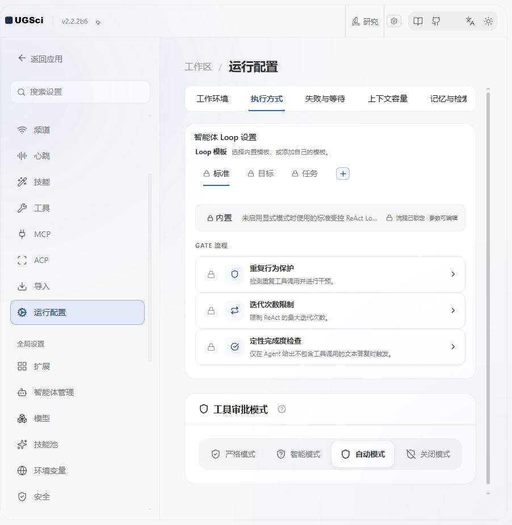Focus the 搜索设置 search field

click(x=80, y=92)
